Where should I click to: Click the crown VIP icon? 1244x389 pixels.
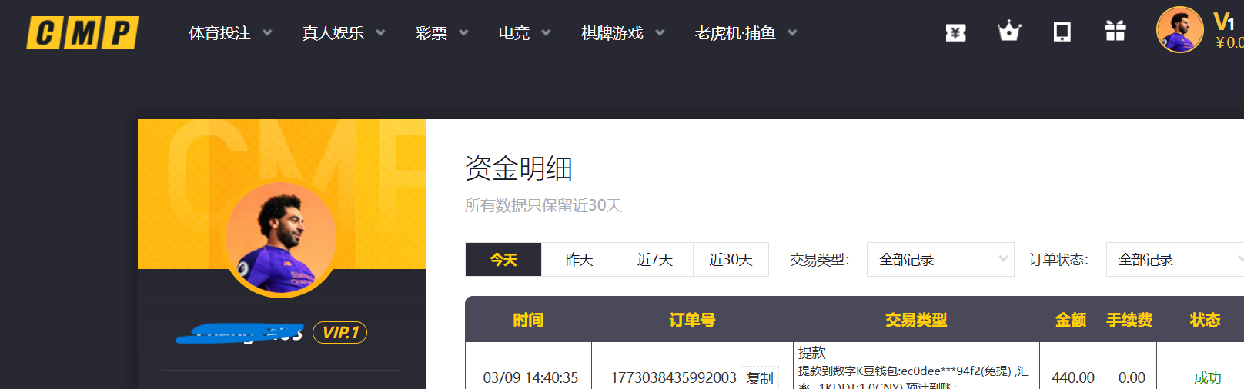(1008, 32)
